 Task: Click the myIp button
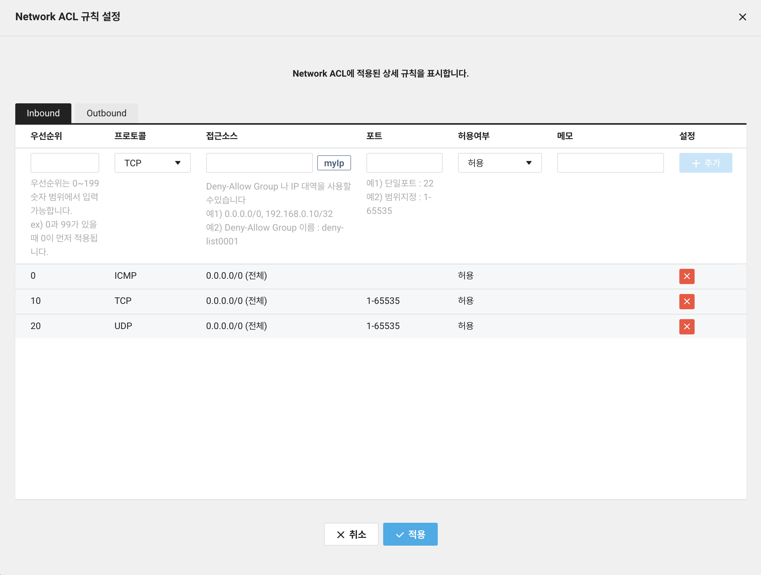pyautogui.click(x=334, y=163)
